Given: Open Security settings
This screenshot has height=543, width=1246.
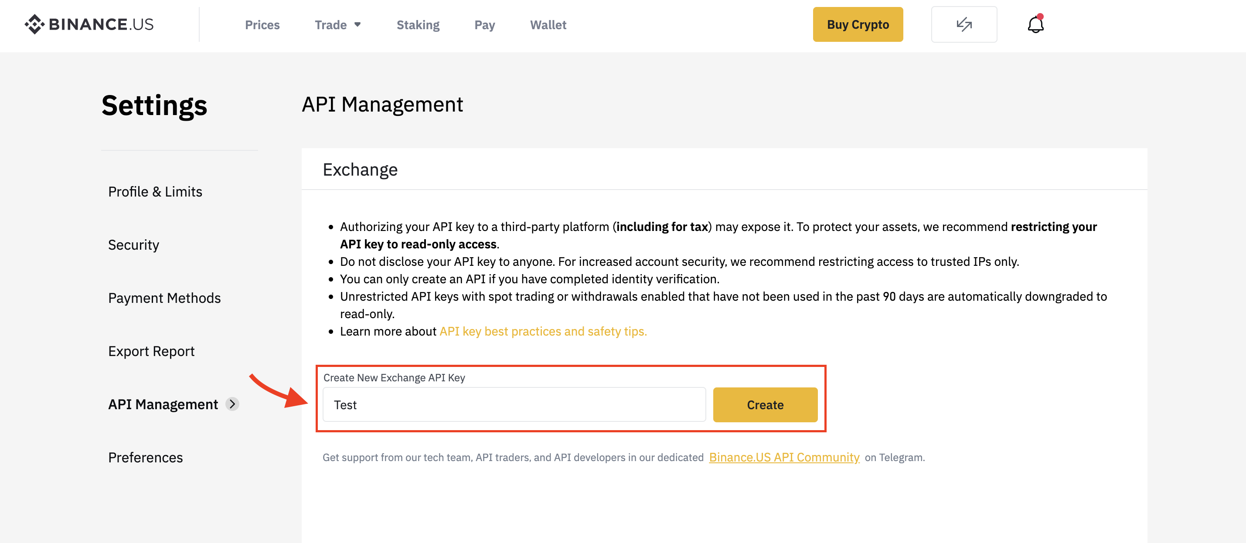Looking at the screenshot, I should (133, 244).
